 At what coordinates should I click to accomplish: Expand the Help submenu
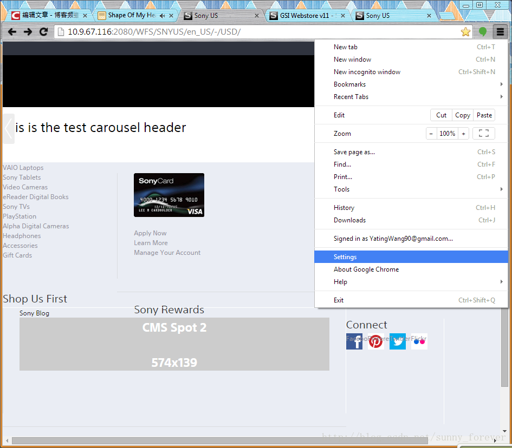(x=411, y=282)
